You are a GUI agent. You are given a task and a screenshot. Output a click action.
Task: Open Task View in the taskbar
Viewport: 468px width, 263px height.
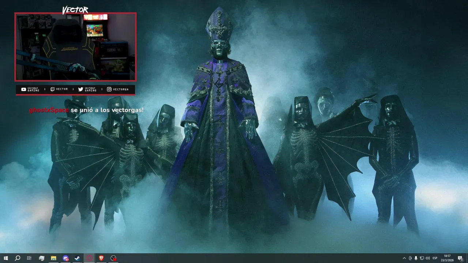pyautogui.click(x=29, y=258)
